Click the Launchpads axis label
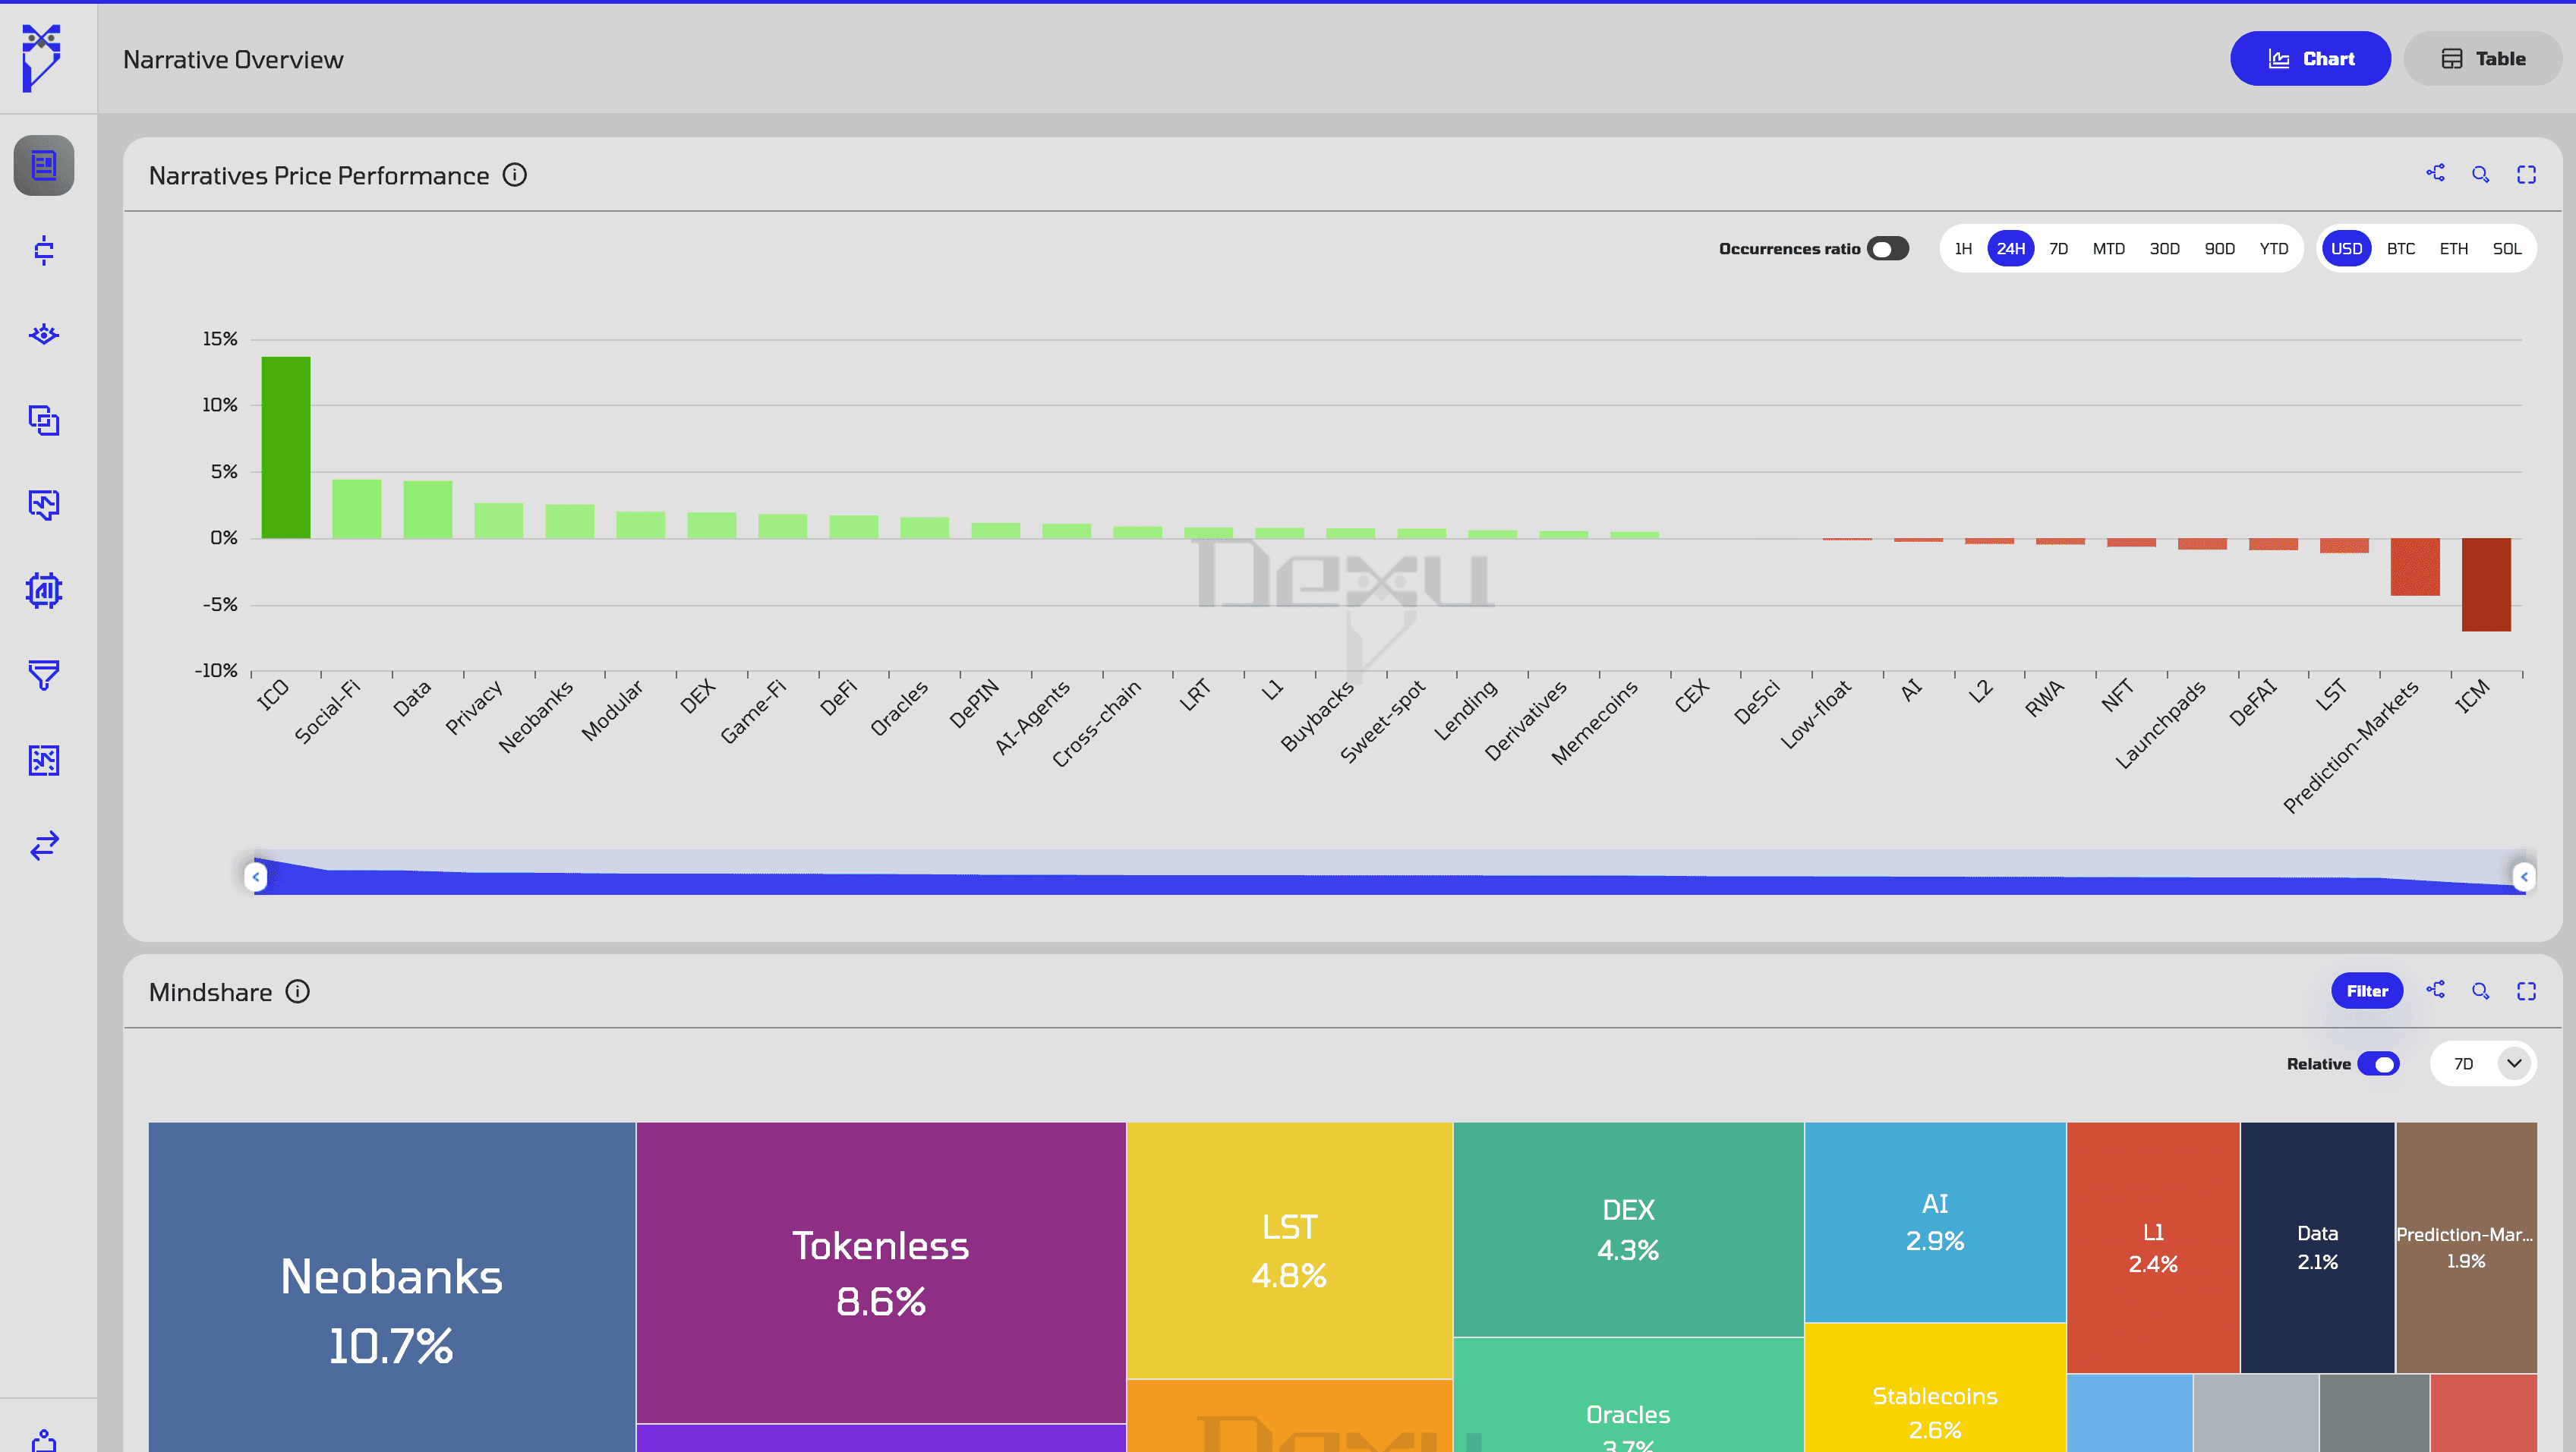The height and width of the screenshot is (1452, 2576). (2160, 725)
